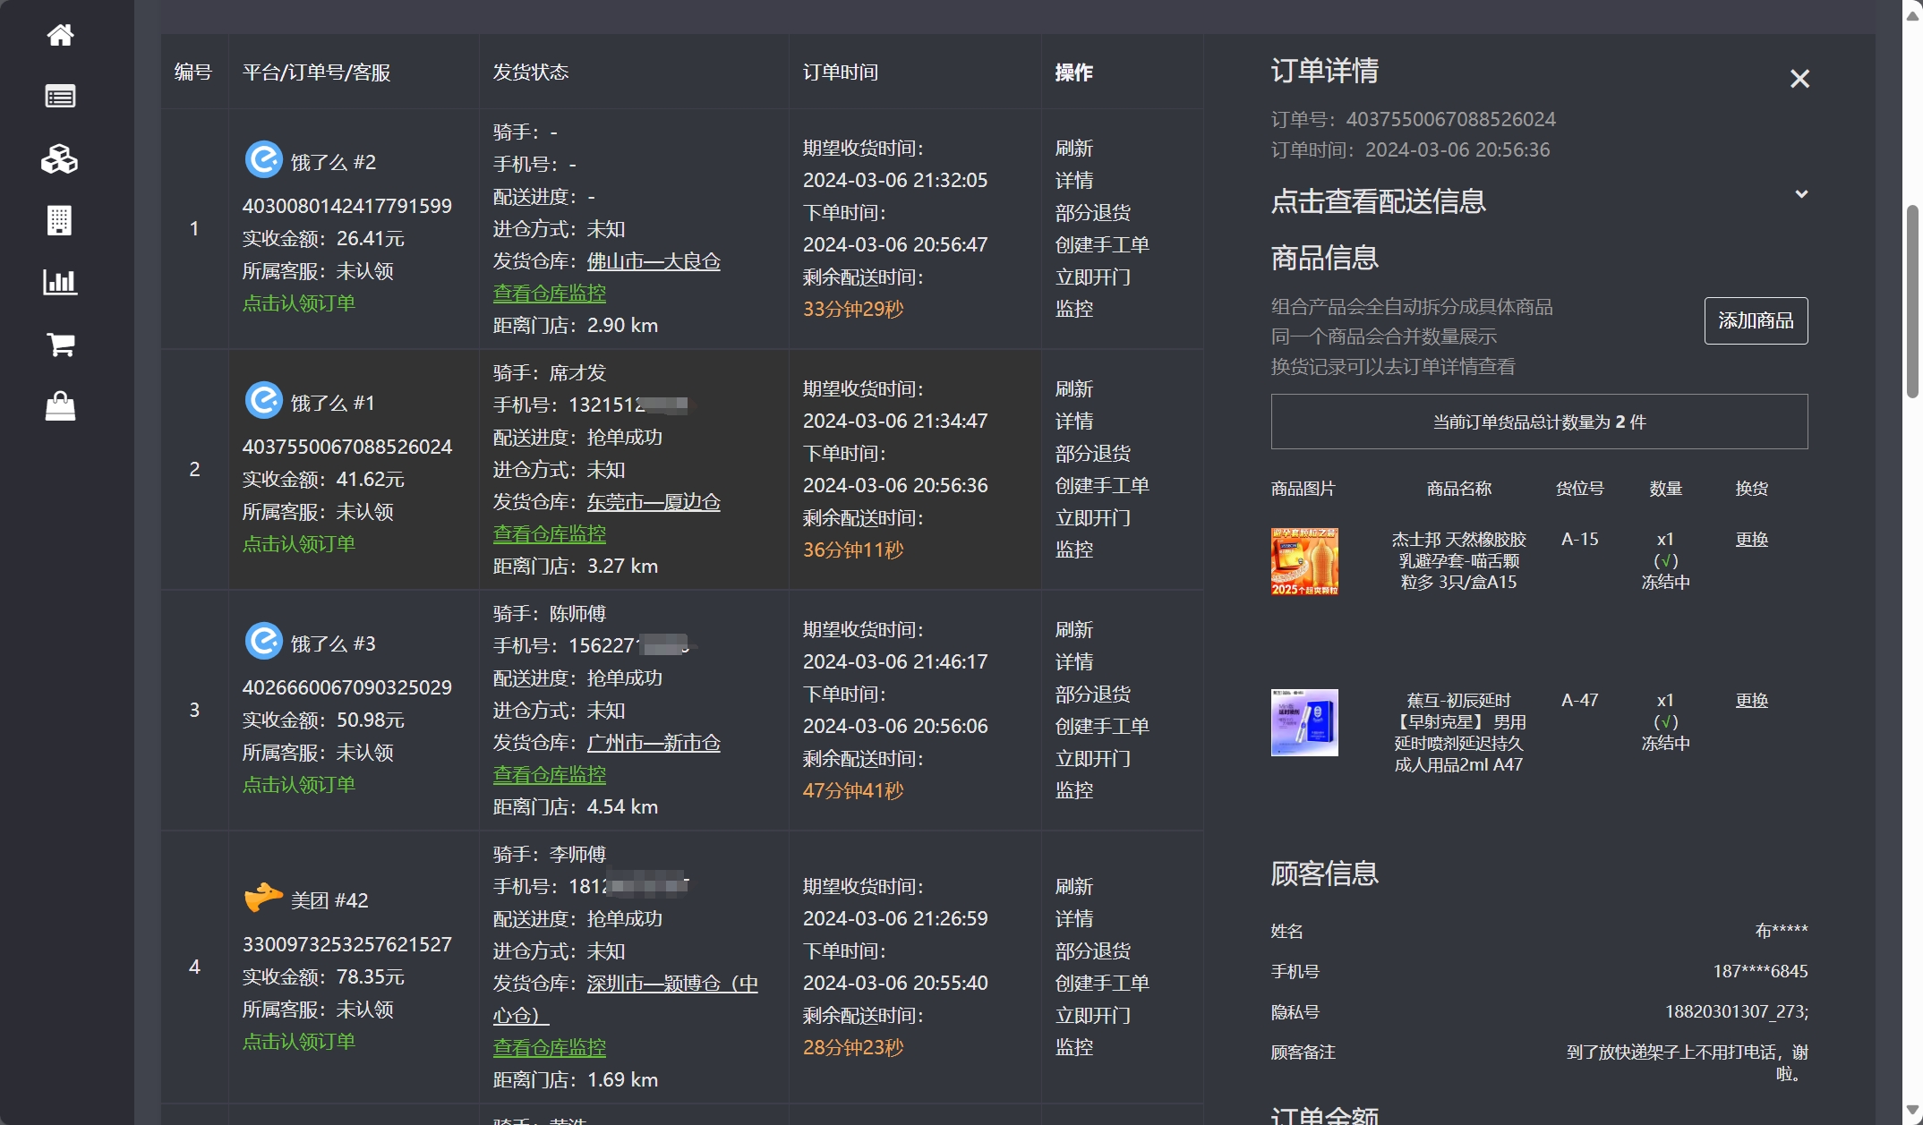The height and width of the screenshot is (1125, 1923).
Task: Open the 杰士邦 product thumbnail
Action: 1304,561
